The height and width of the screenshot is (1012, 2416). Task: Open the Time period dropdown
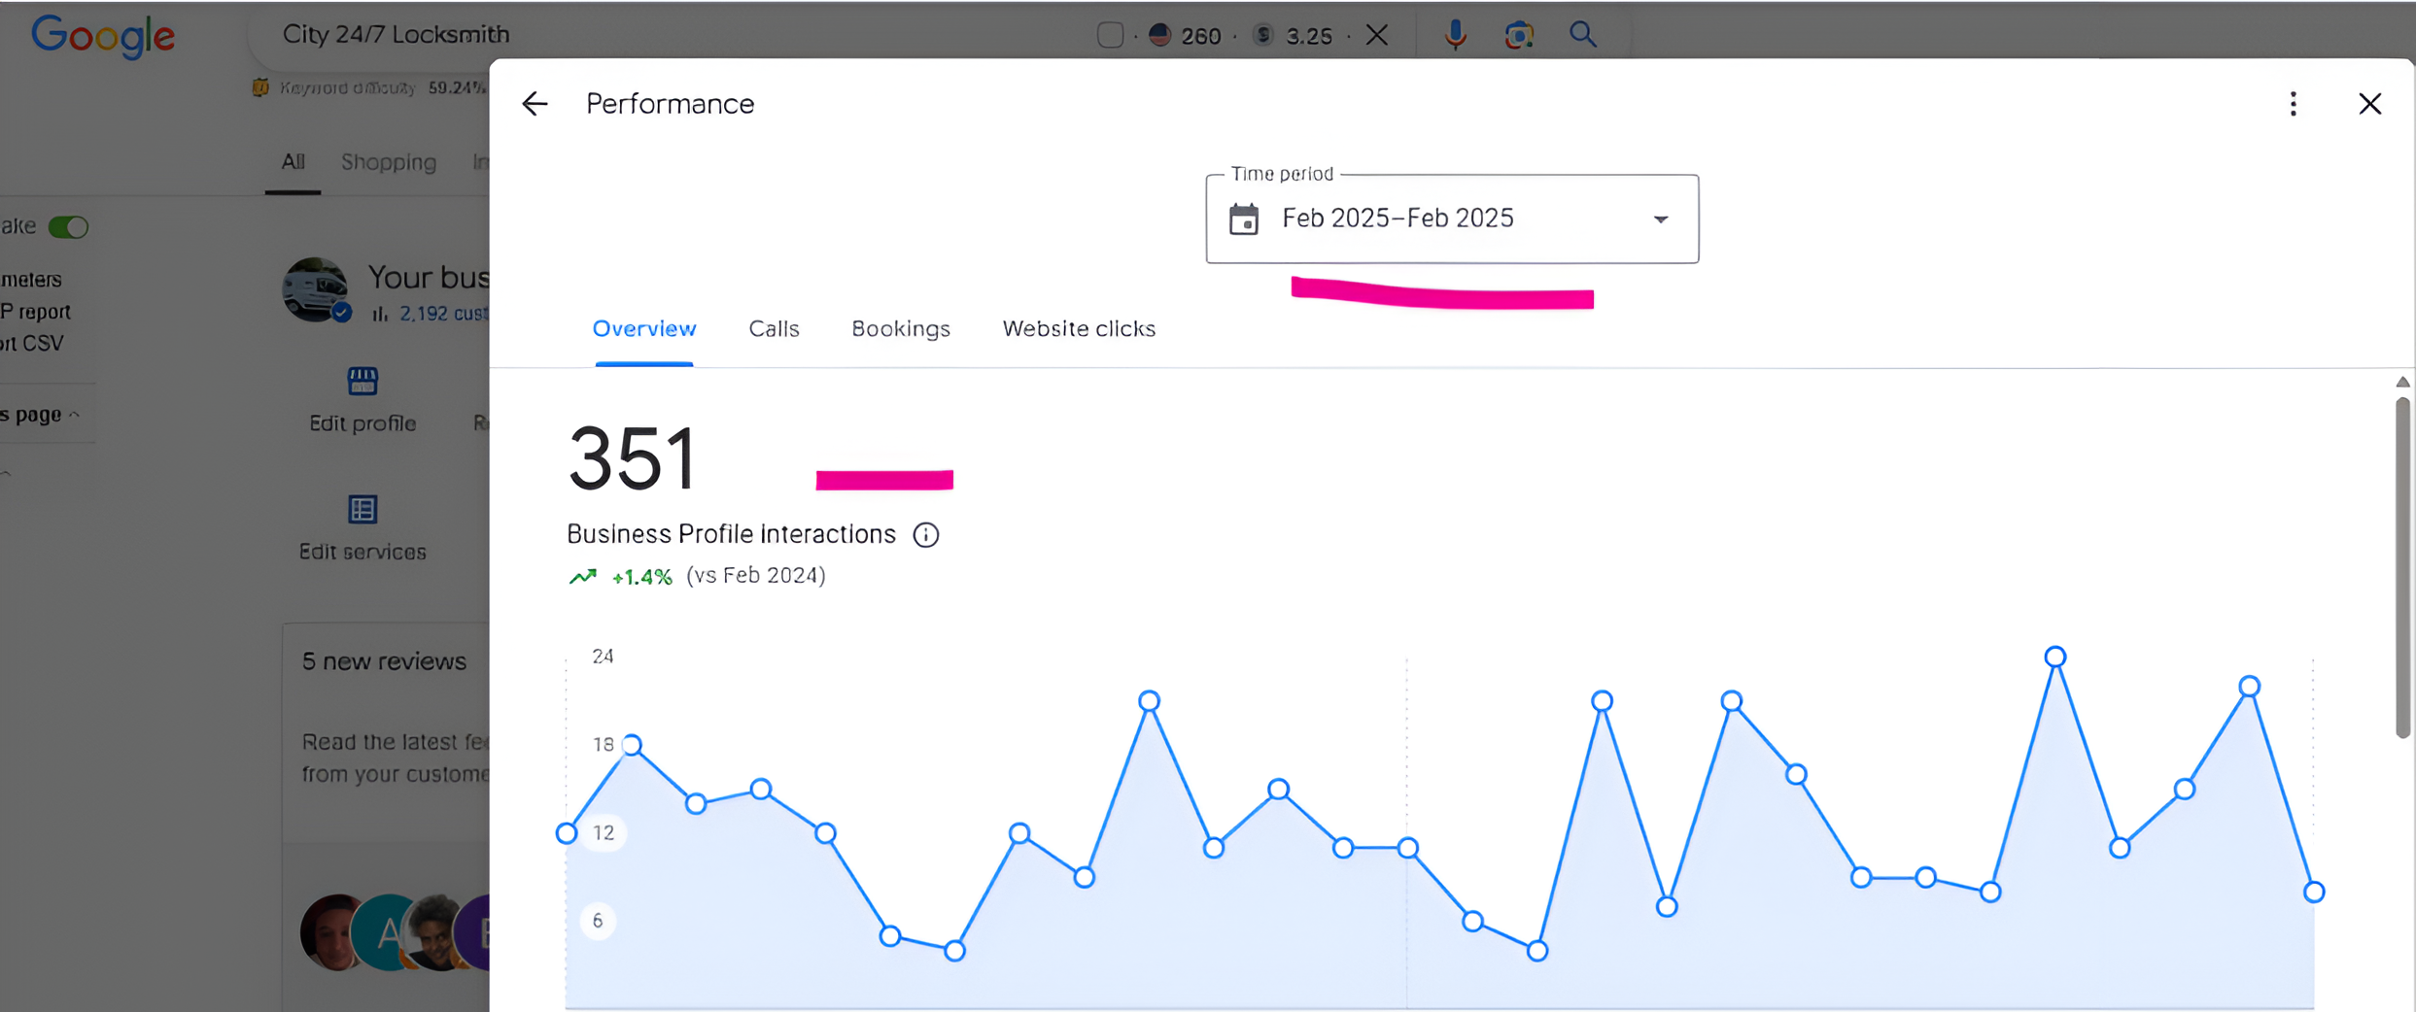1452,219
